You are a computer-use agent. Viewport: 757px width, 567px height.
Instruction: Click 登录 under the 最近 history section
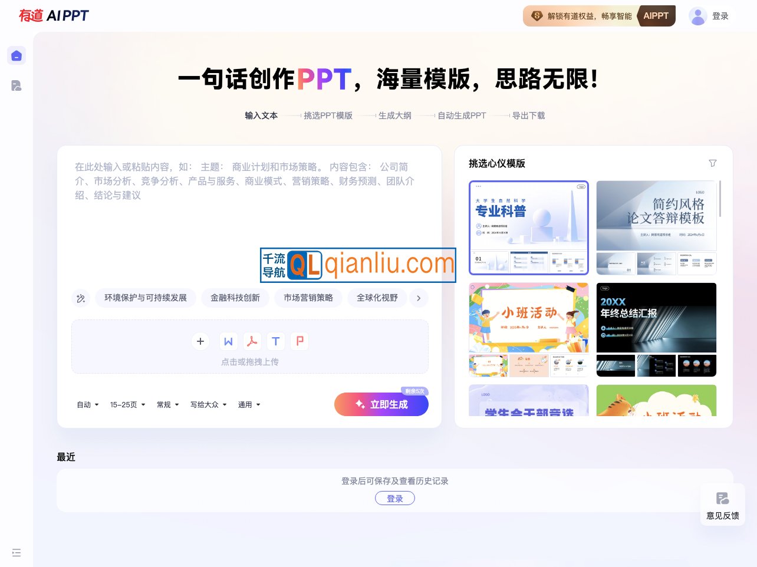pyautogui.click(x=395, y=498)
